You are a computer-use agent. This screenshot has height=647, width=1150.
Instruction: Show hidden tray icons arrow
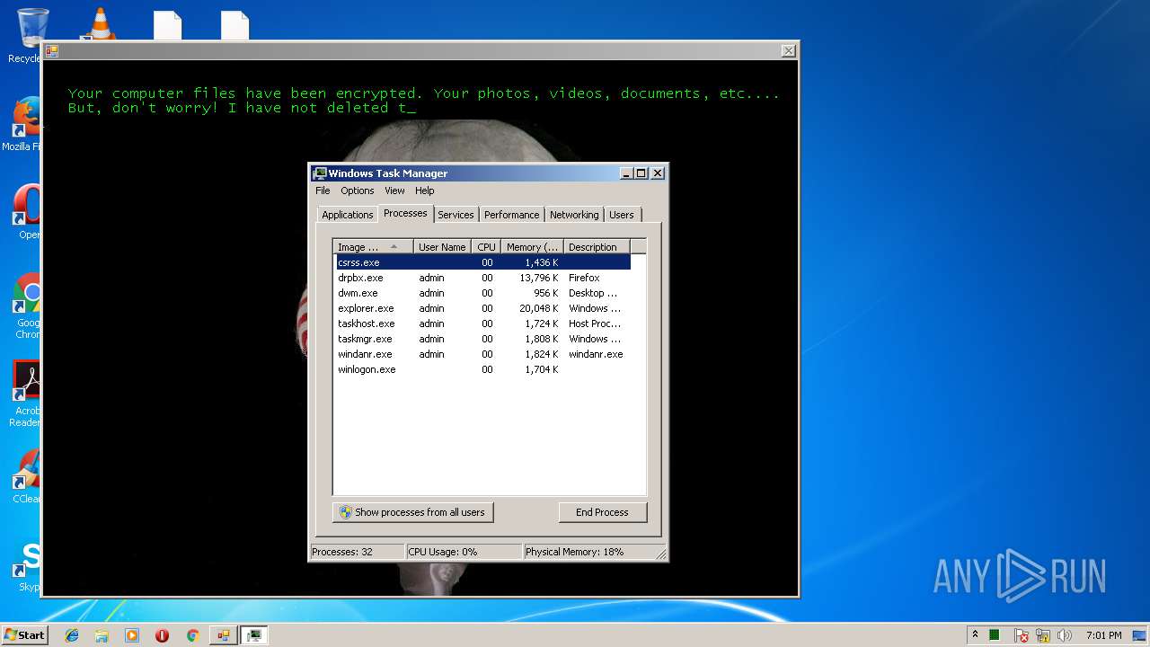click(975, 635)
